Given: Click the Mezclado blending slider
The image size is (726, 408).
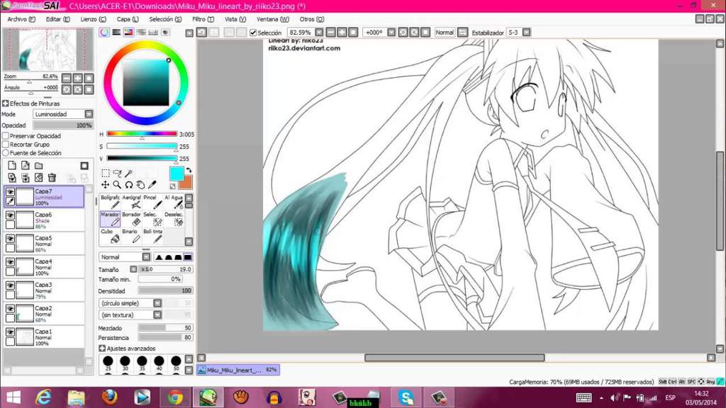Looking at the screenshot, I should coord(165,327).
